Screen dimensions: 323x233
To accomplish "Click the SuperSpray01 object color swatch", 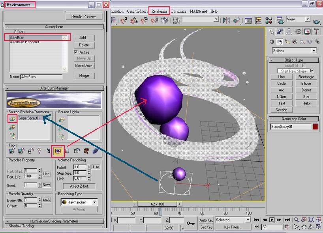I will click(315, 127).
